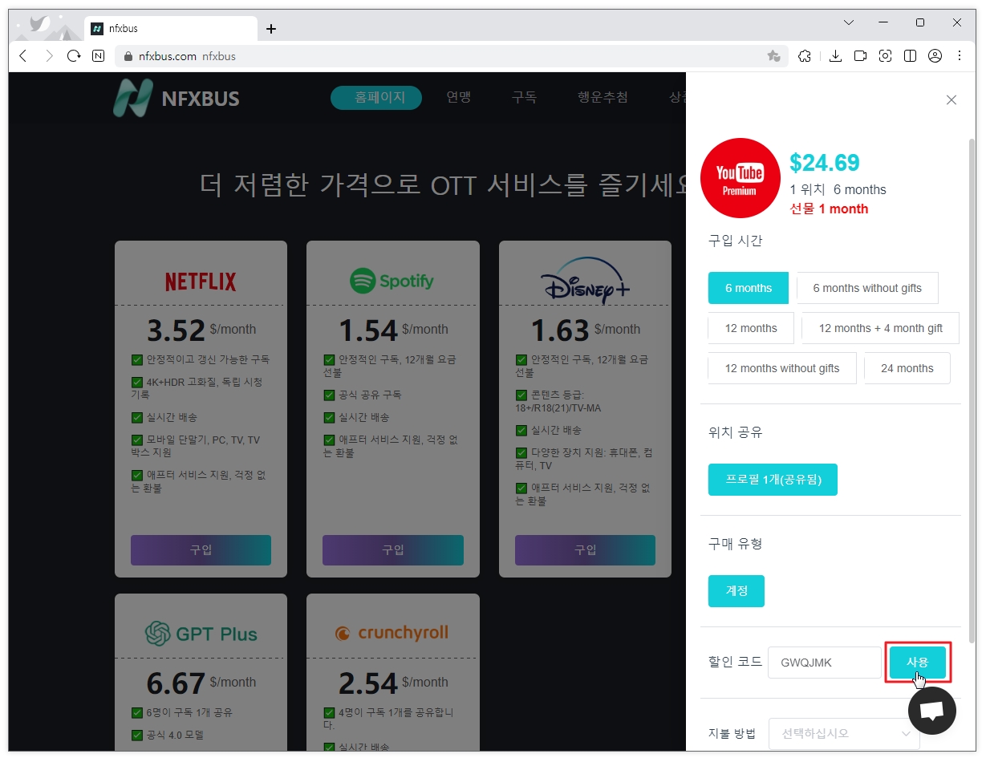Close the purchase side panel
Screen dimensions: 986x762
[952, 99]
